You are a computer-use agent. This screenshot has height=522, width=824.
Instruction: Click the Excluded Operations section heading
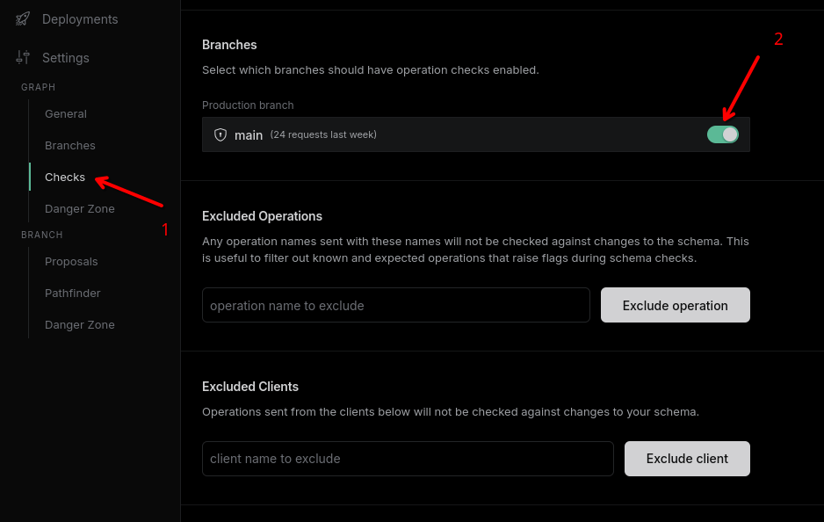[262, 216]
